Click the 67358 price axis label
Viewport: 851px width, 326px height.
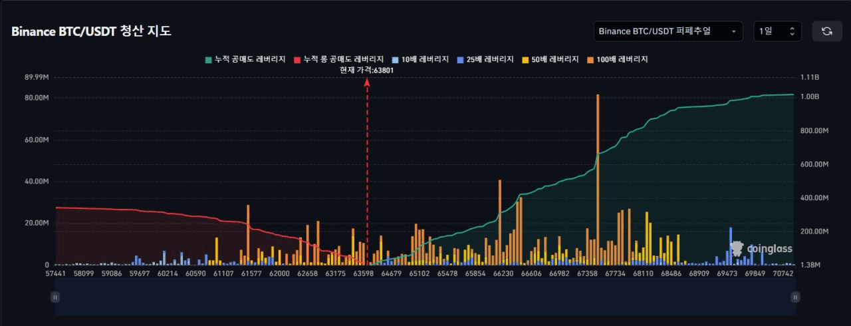pos(587,273)
